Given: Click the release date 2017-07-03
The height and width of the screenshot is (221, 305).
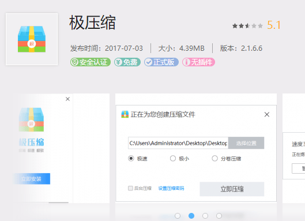Looking at the screenshot, I should (124, 48).
